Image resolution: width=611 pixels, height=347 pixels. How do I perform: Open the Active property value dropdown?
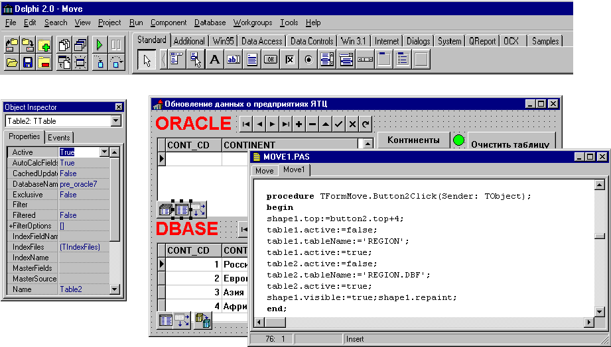click(x=103, y=152)
